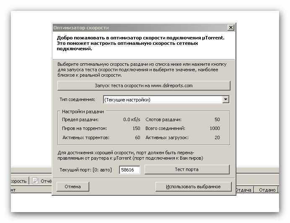Run the Тест порта button
This screenshot has height=223, width=290.
coord(187,169)
